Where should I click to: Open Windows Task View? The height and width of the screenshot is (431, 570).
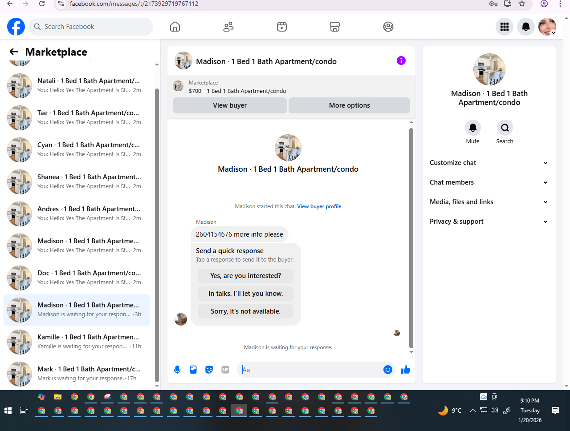pos(24,411)
